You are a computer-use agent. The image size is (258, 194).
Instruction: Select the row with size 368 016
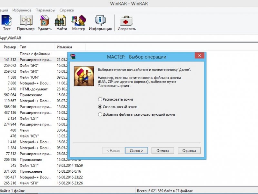click(x=34, y=107)
